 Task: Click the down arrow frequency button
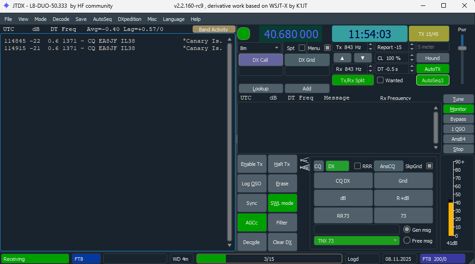coord(363,58)
